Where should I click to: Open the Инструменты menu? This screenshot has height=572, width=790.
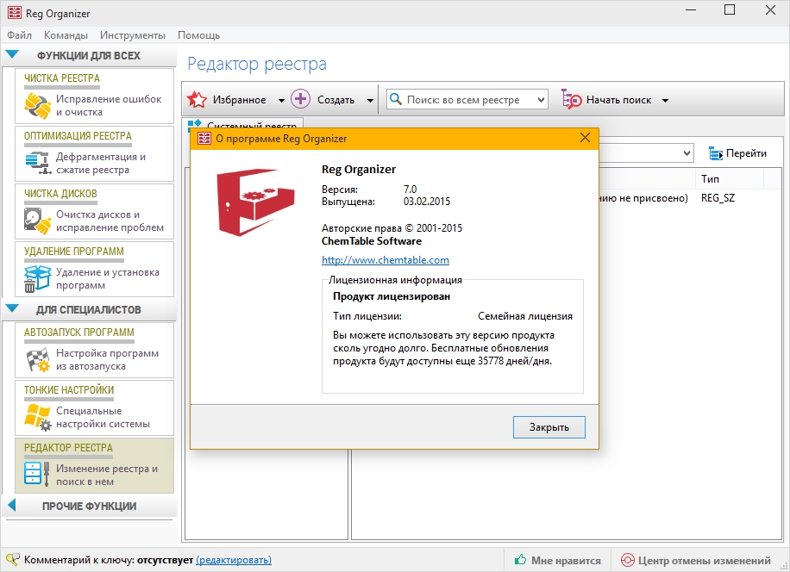133,35
